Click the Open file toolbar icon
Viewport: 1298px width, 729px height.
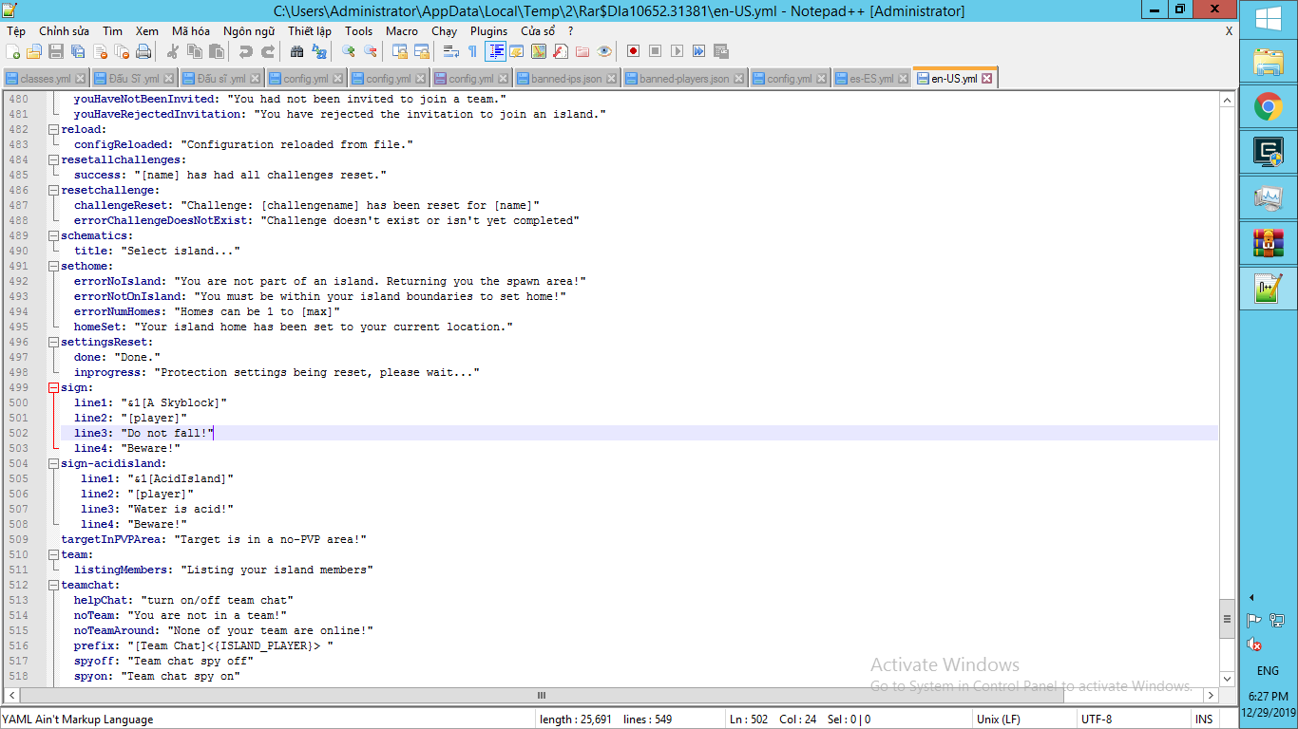tap(34, 51)
